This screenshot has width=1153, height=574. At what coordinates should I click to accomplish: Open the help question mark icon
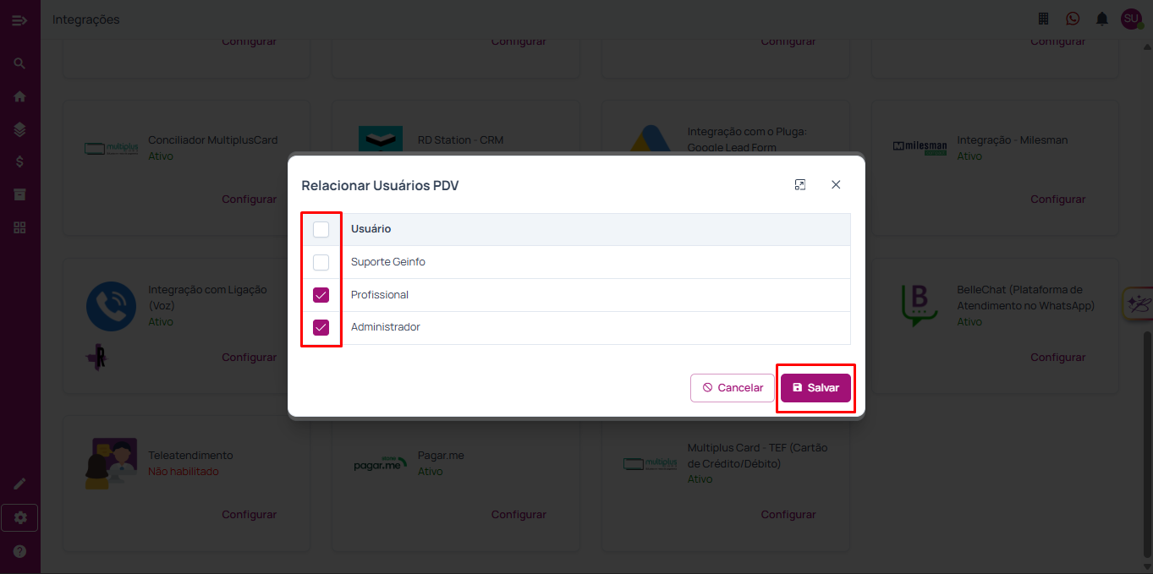19,551
